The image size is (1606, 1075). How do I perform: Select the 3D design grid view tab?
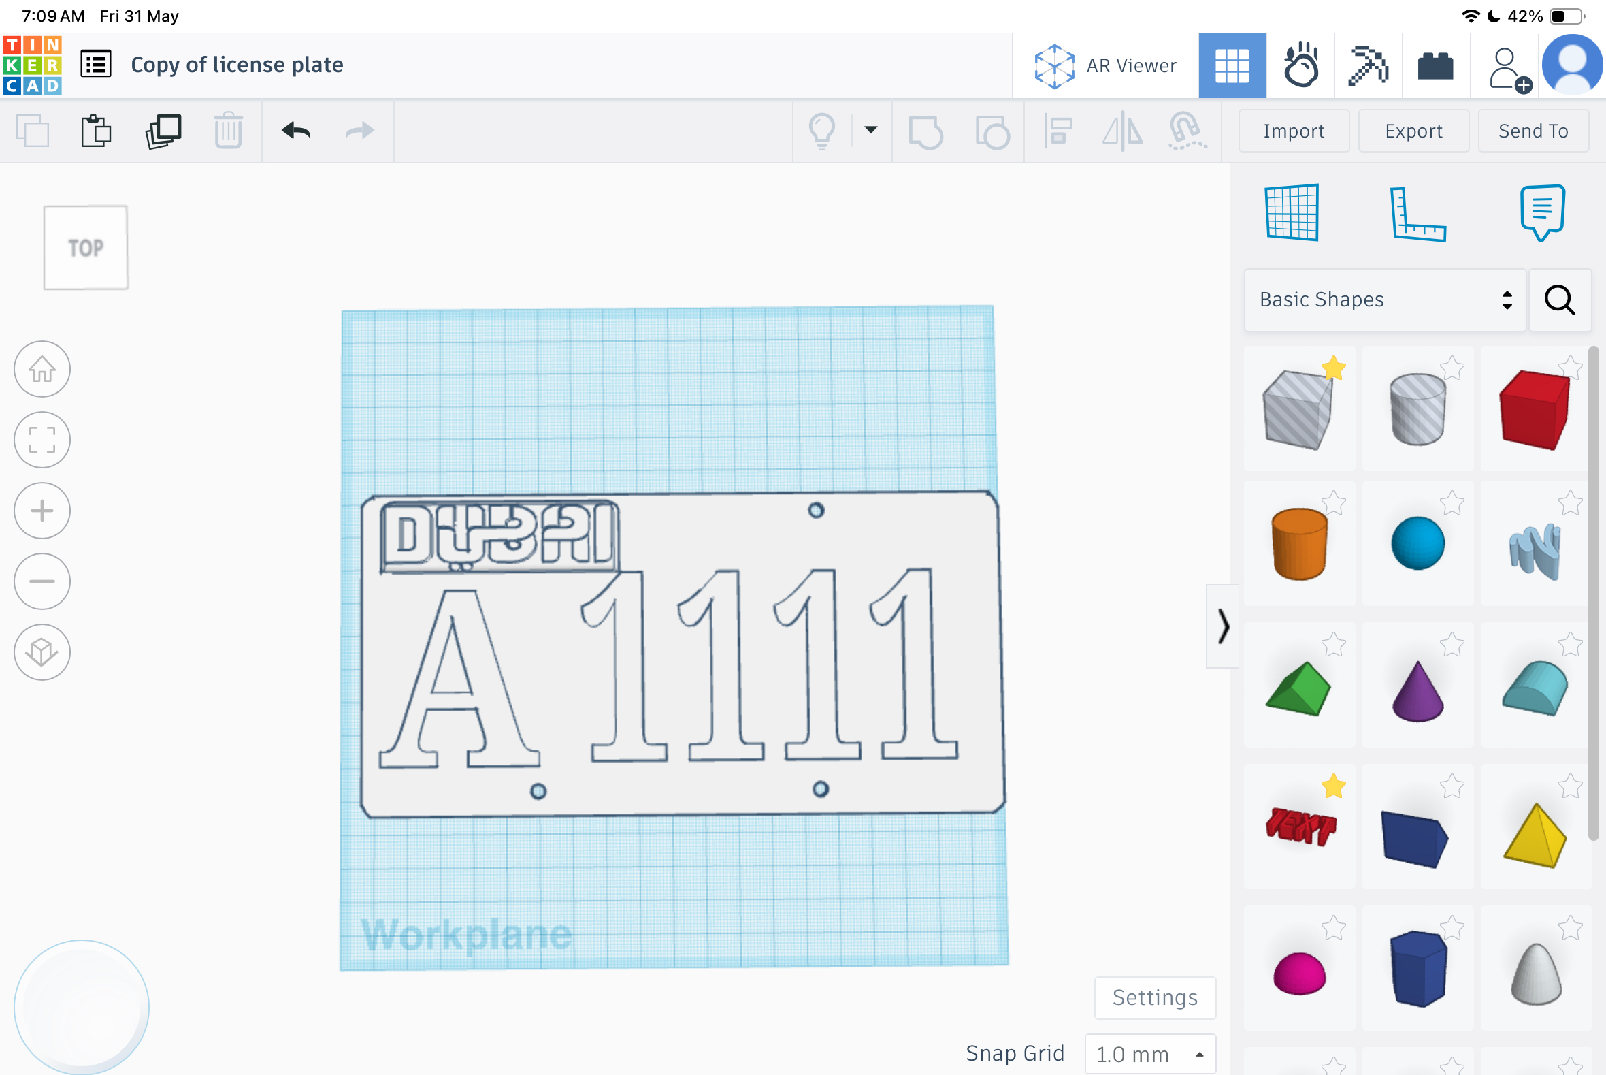[1232, 66]
